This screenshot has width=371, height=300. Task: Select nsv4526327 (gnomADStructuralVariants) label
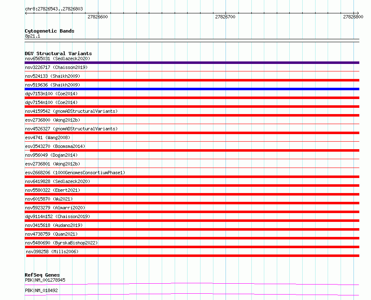point(71,129)
